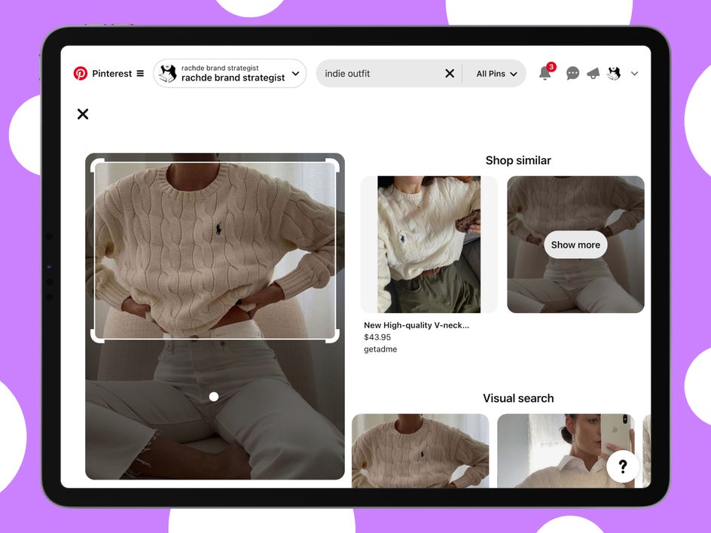
Task: Open the All Pins filter dropdown
Action: pyautogui.click(x=496, y=74)
